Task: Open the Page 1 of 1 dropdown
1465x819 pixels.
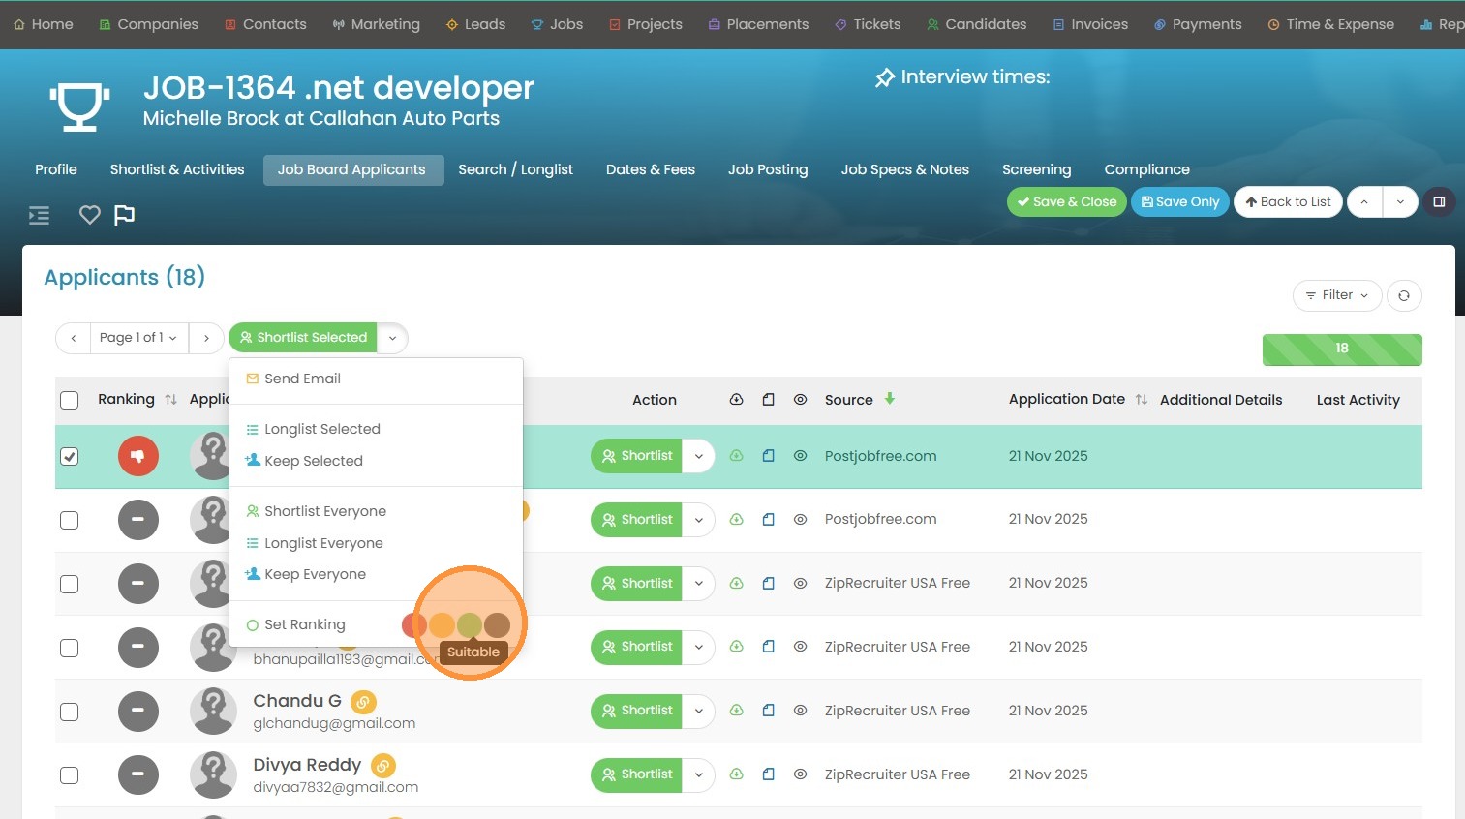Action: click(x=138, y=338)
